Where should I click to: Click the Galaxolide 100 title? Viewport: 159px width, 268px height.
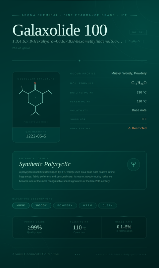tap(60, 30)
